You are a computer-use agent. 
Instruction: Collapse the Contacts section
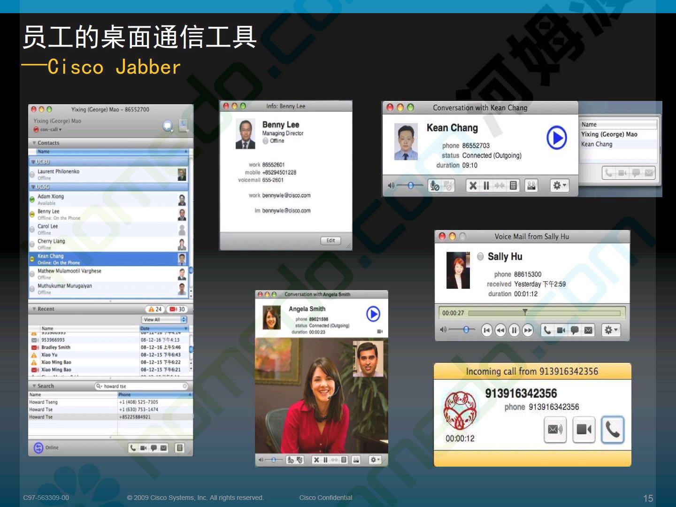pyautogui.click(x=34, y=143)
